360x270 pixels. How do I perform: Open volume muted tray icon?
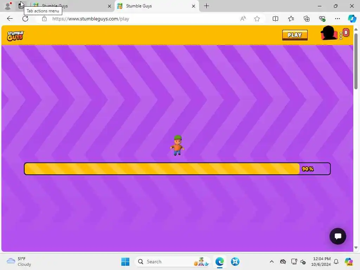[303, 262]
